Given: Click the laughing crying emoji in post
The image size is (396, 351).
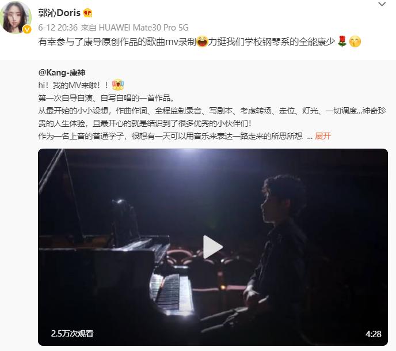Looking at the screenshot, I should pyautogui.click(x=202, y=41).
